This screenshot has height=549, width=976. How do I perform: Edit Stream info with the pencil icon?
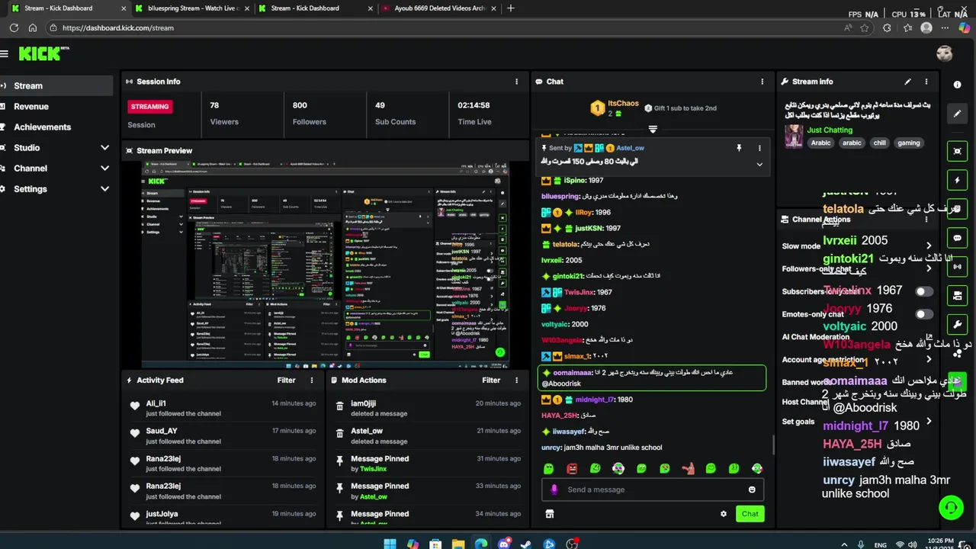[907, 82]
